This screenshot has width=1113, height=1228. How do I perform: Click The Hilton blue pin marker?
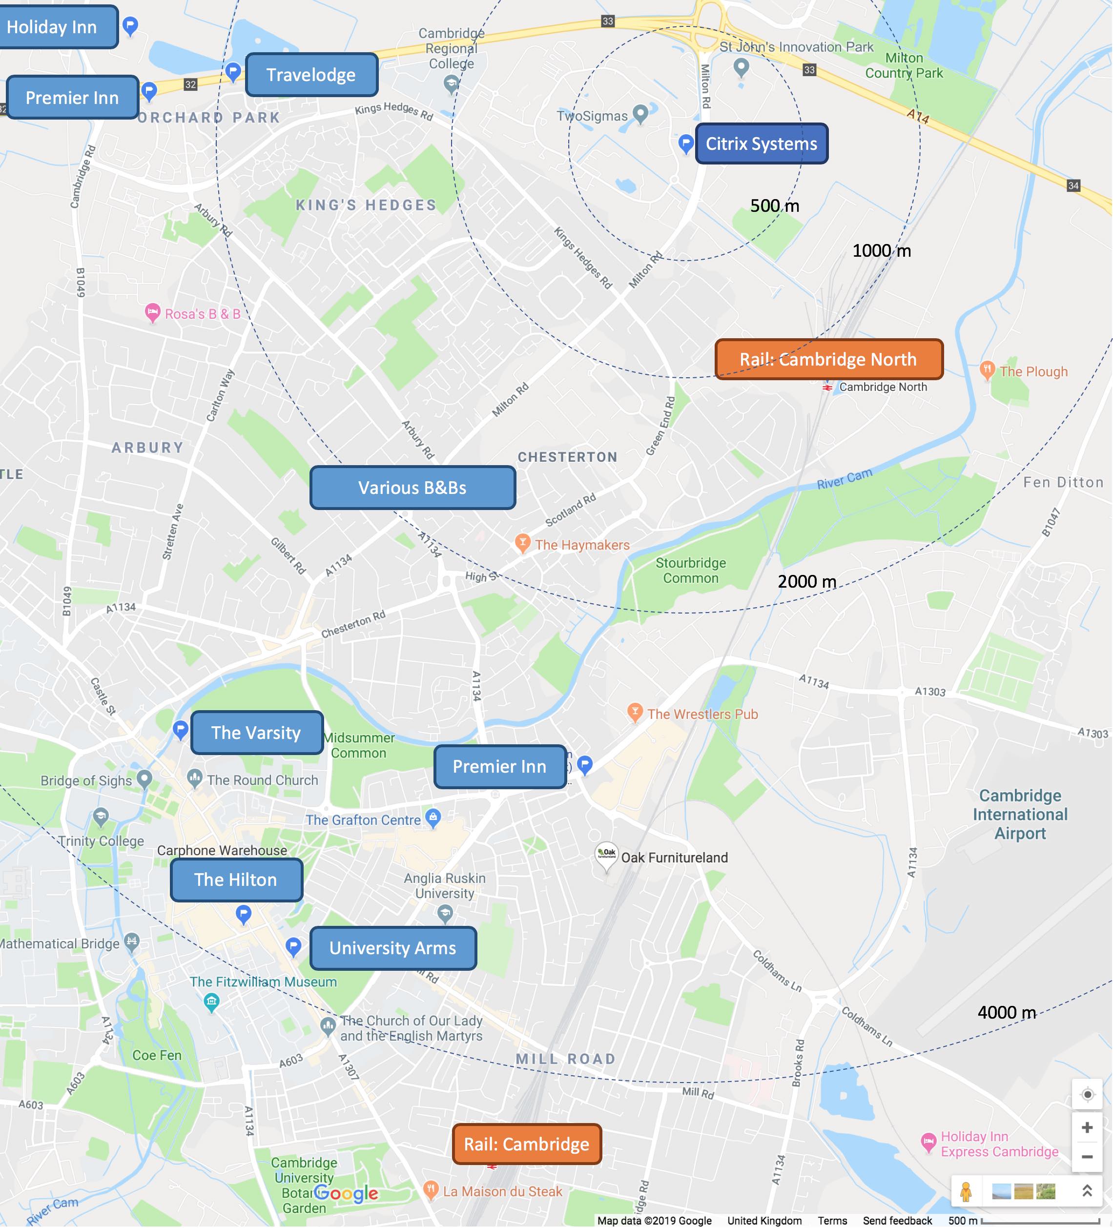tap(244, 914)
